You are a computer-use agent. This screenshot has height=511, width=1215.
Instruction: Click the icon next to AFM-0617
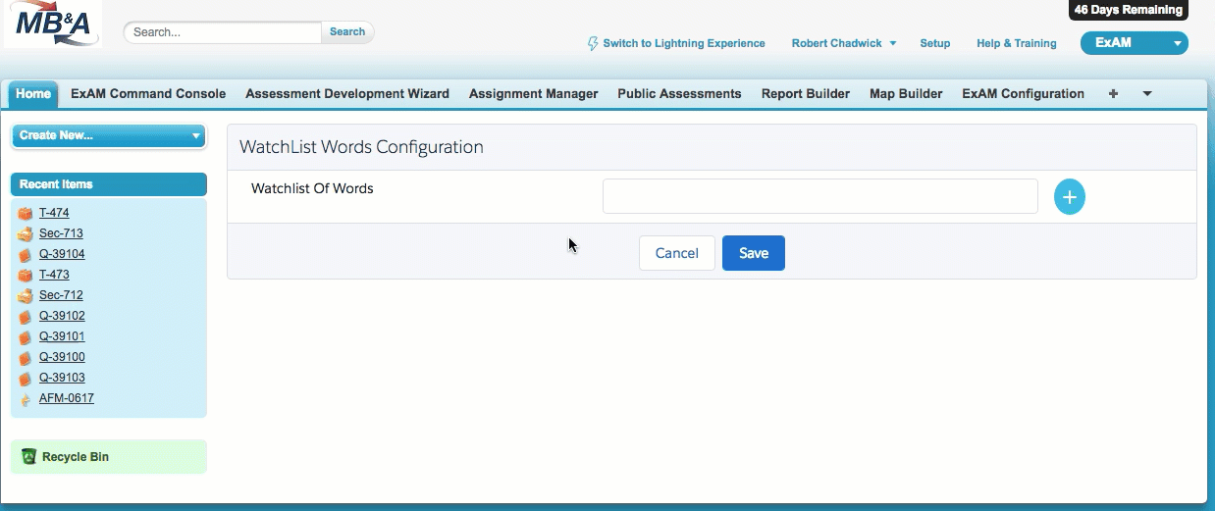coord(26,398)
